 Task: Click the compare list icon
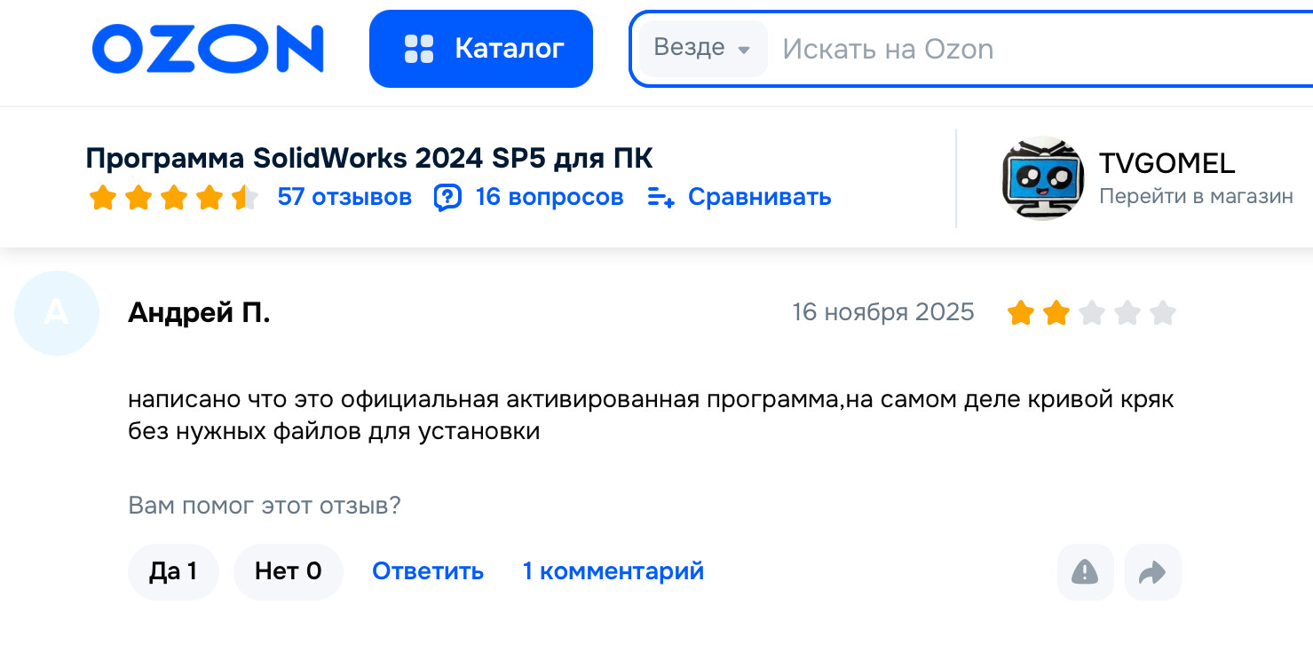tap(660, 197)
